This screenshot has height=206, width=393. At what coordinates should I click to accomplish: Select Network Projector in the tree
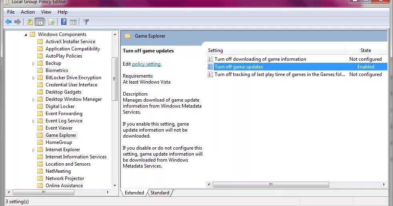click(65, 178)
